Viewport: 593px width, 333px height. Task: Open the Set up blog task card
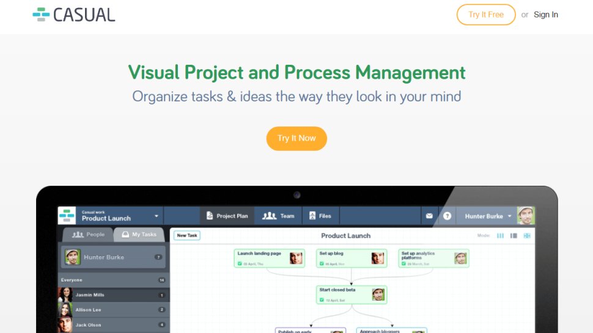[x=352, y=258]
